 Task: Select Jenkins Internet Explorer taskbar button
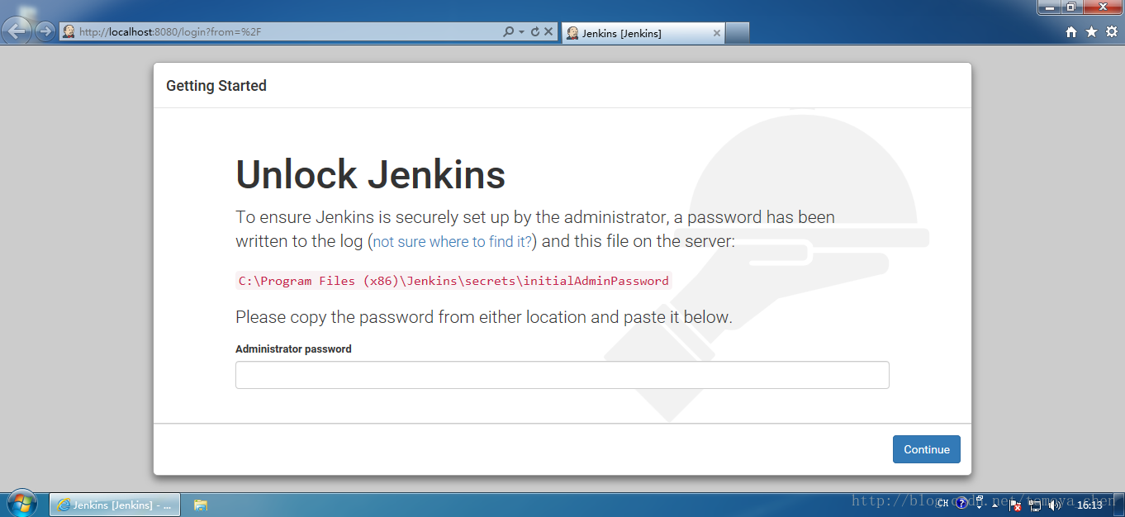click(116, 505)
